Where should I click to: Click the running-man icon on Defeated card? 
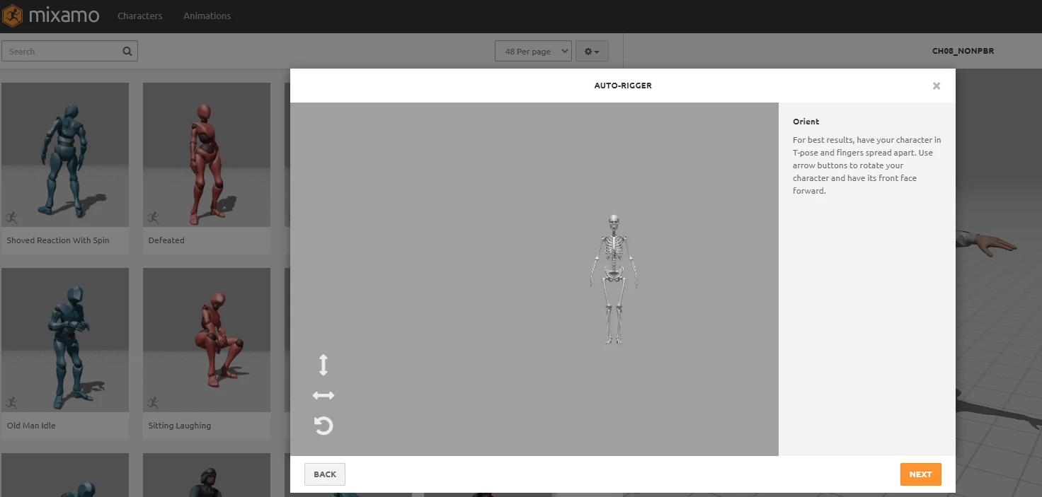[154, 218]
